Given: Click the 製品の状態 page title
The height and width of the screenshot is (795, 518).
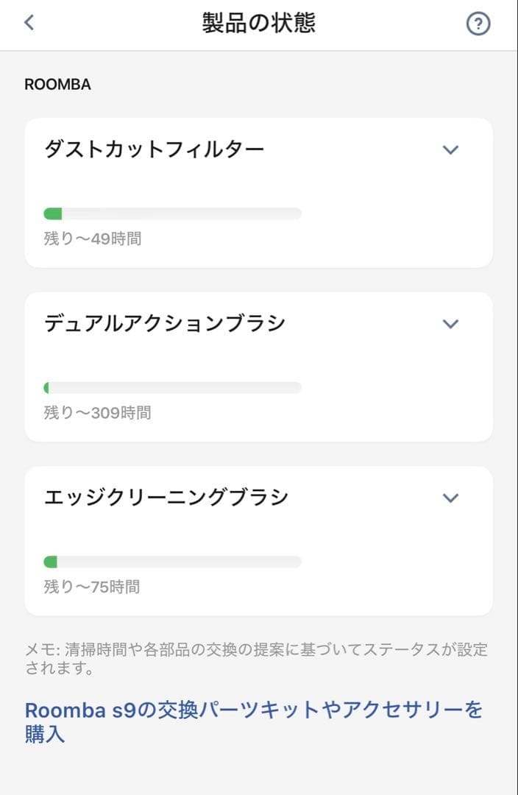Looking at the screenshot, I should tap(259, 23).
